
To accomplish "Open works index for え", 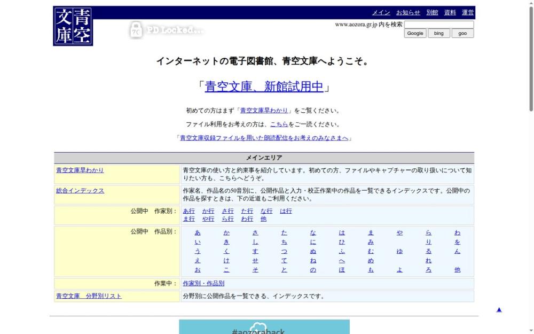I will (x=198, y=261).
